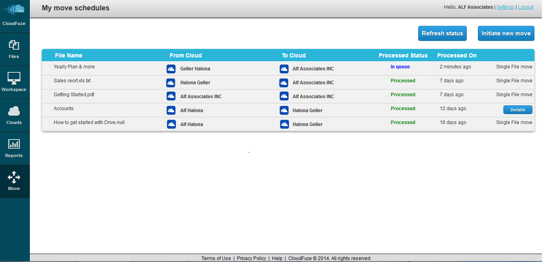This screenshot has height=262, width=544.
Task: Click the Processed Status column header
Action: [x=403, y=55]
